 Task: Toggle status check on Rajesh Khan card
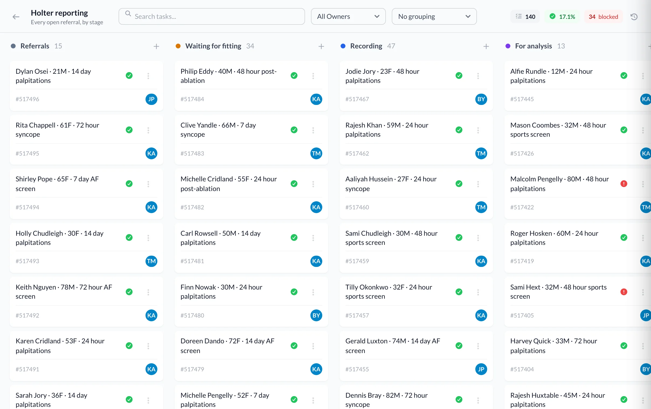coord(459,130)
